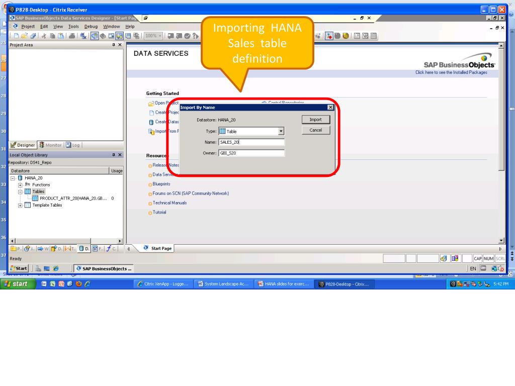This screenshot has width=515, height=386.
Task: Click the Help question-mark toolbar icon
Action: (x=196, y=36)
